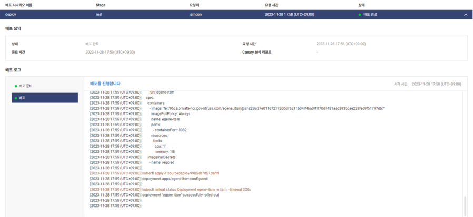The width and height of the screenshot is (473, 217).
Task: Click the green 배포 완료 status dot
Action: (x=360, y=15)
